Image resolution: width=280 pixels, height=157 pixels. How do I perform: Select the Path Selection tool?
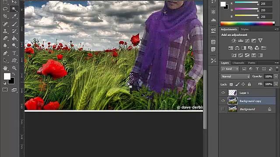coord(5,60)
